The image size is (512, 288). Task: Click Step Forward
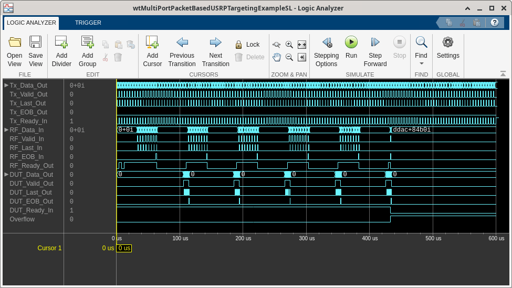tap(375, 43)
